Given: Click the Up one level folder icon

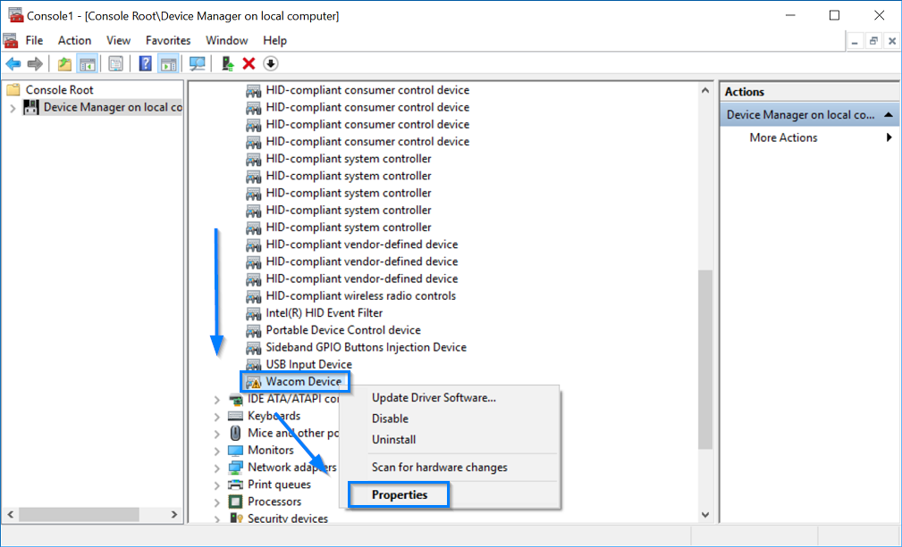Looking at the screenshot, I should coord(64,63).
